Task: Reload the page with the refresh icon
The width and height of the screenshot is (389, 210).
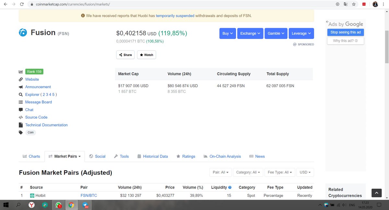Action: [x=22, y=5]
